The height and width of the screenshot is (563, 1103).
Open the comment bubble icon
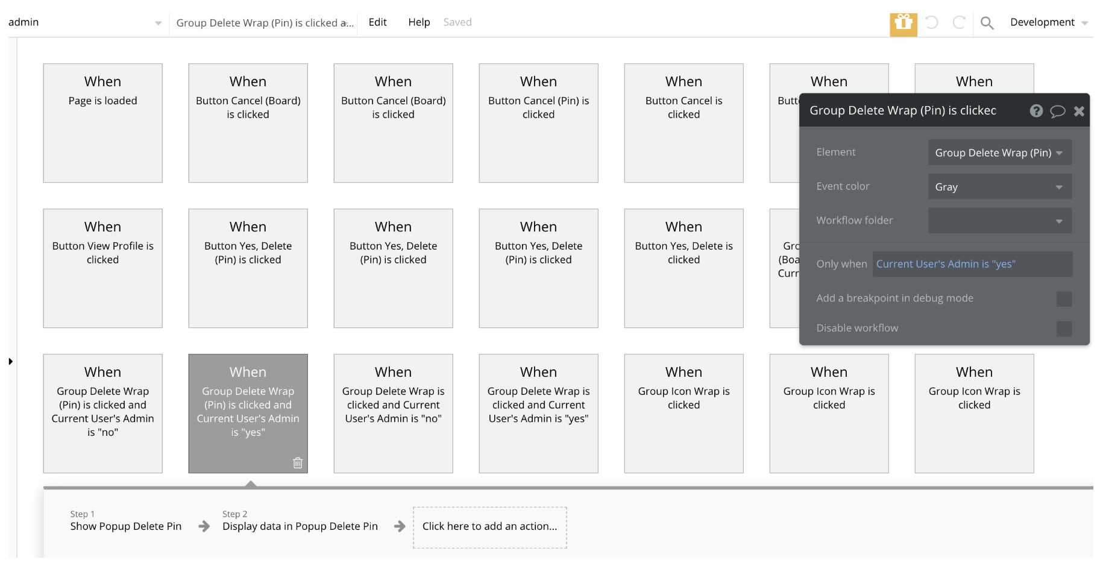(x=1057, y=111)
